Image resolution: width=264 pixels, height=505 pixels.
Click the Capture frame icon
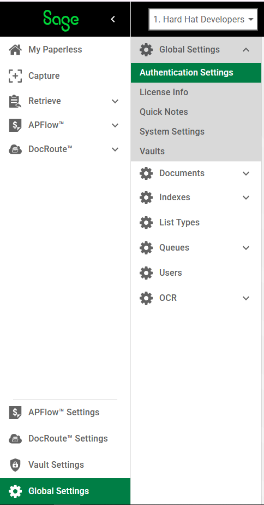tap(15, 76)
